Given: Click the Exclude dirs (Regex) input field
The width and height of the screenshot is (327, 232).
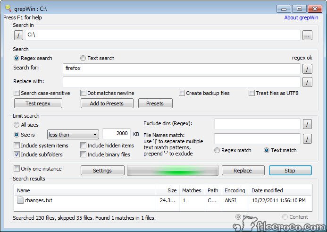Looking at the screenshot, I should pyautogui.click(x=257, y=124).
